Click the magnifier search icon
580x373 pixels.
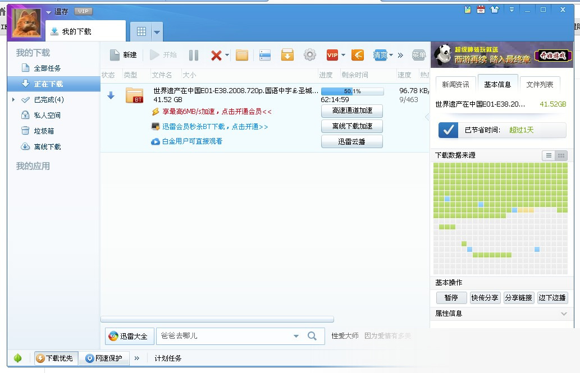(312, 336)
